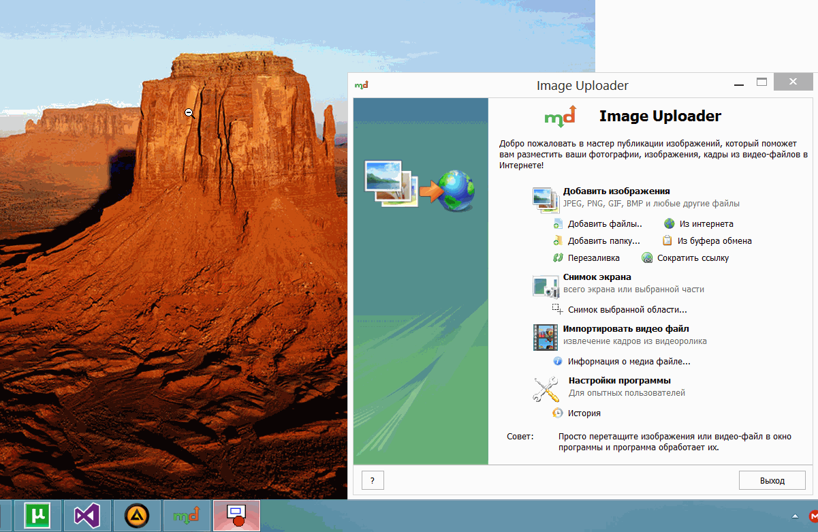Maximize the Image Uploader window
Image resolution: width=818 pixels, height=532 pixels.
[x=761, y=82]
